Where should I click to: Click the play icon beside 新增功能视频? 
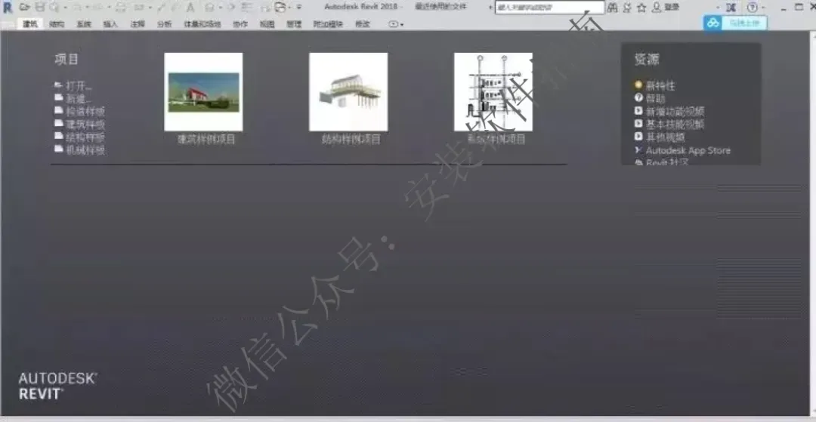[638, 110]
